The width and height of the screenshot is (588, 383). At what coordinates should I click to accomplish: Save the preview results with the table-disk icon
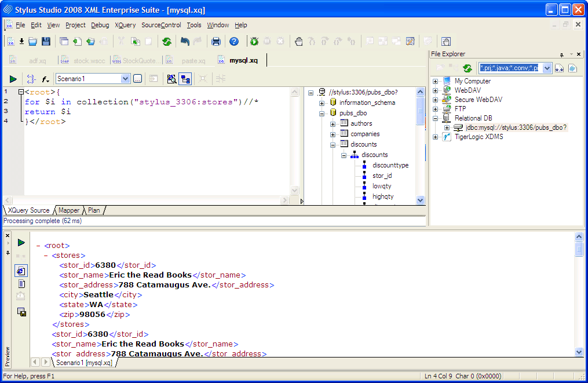(x=21, y=312)
